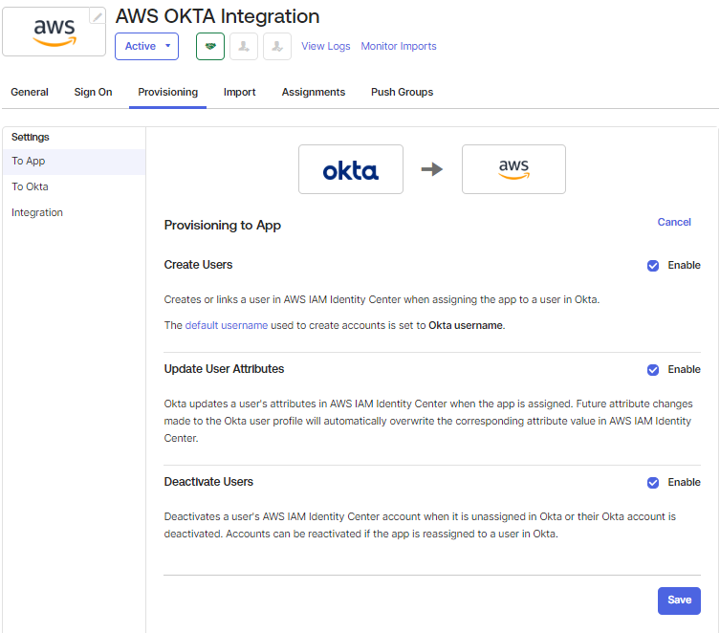Viewport: 720px width, 633px height.
Task: Go to the Import tab
Action: click(x=240, y=92)
